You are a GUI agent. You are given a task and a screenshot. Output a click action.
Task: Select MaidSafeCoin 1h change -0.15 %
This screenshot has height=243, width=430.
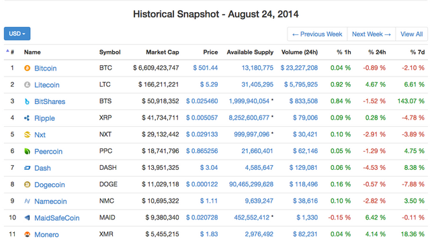339,217
